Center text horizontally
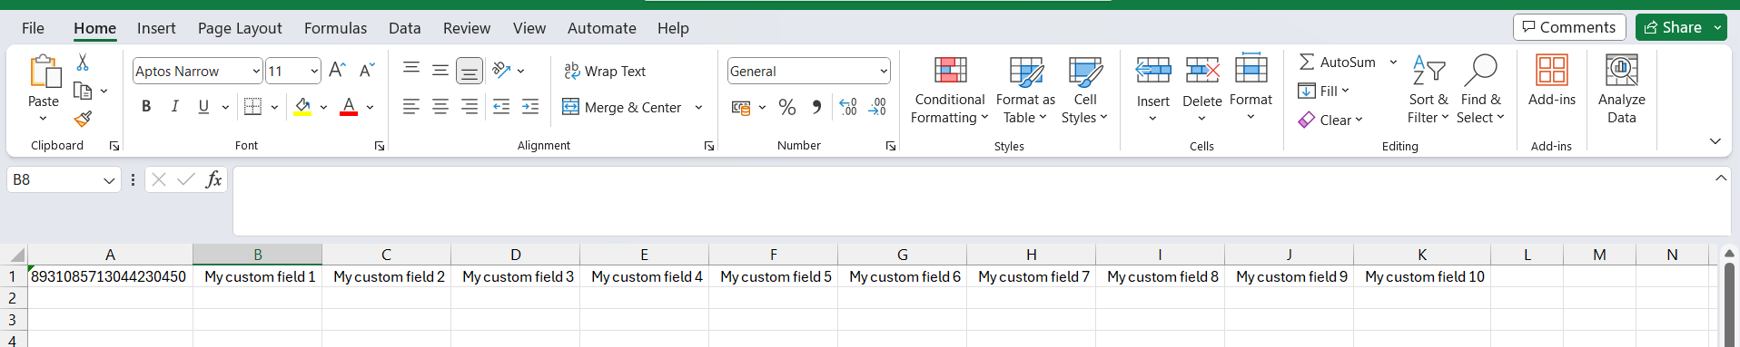1740x347 pixels. [x=440, y=107]
